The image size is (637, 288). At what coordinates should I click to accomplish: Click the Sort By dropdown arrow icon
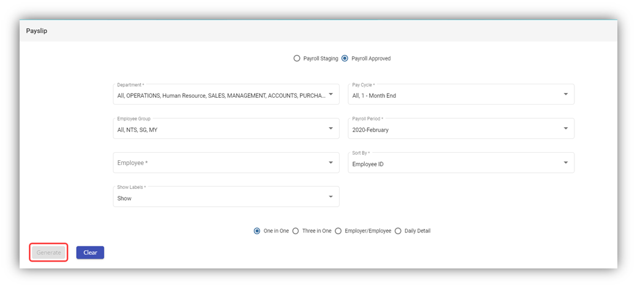point(565,163)
